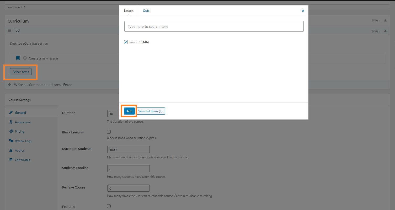Click the Certificates graduation cap icon

coord(11,160)
